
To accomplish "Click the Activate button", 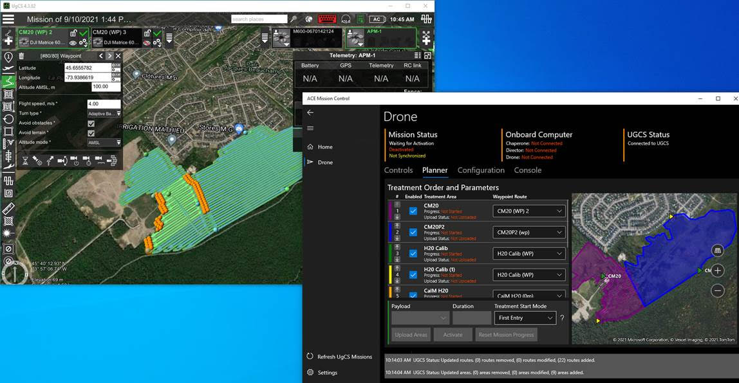I will pyautogui.click(x=453, y=335).
